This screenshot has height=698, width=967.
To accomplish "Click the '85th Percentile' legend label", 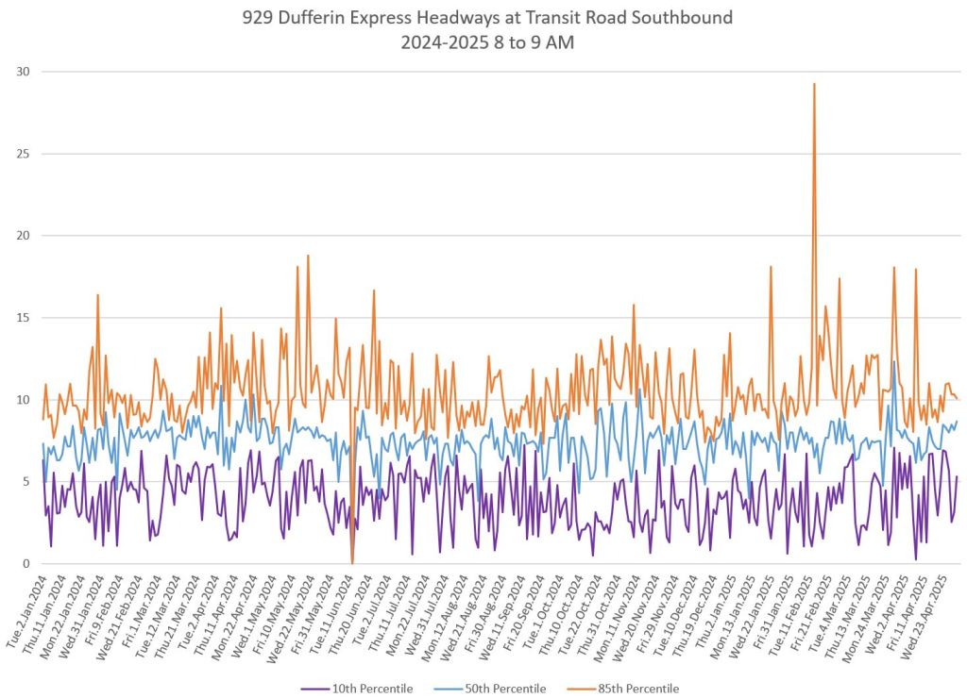I will 637,689.
